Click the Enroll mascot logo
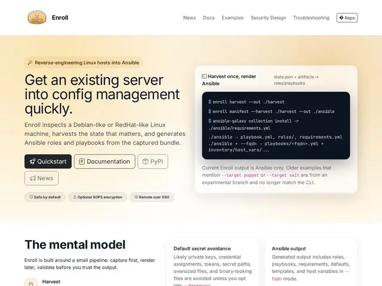This screenshot has height=286, width=382. click(x=37, y=17)
